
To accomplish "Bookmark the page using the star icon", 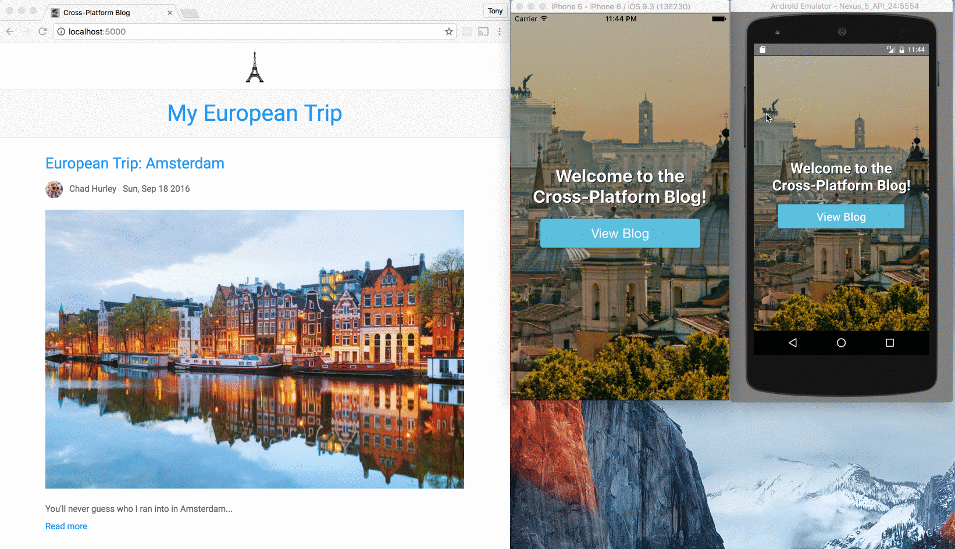I will click(x=448, y=32).
